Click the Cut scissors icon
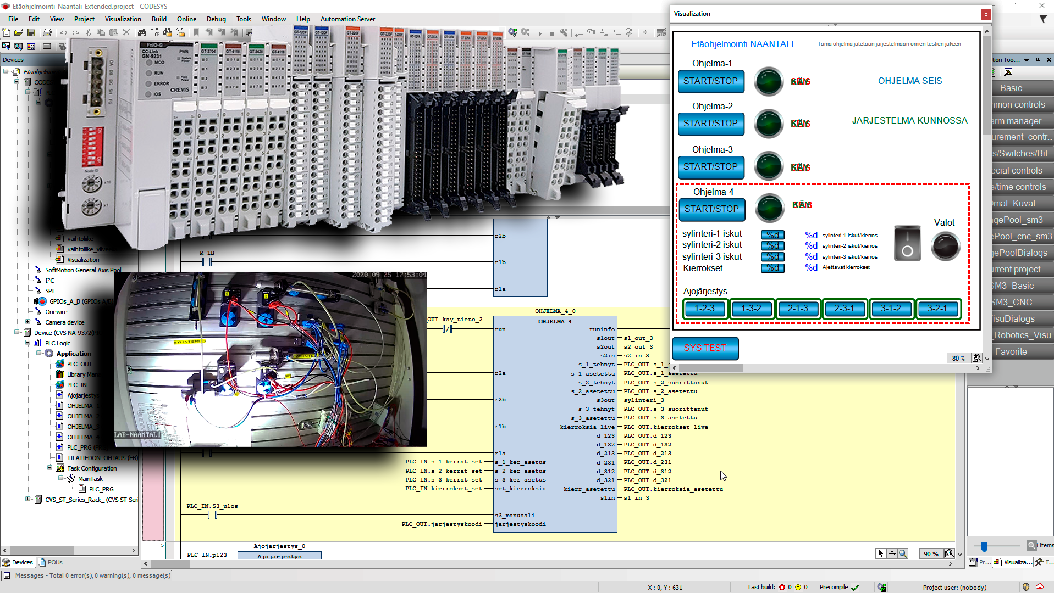1054x593 pixels. [x=88, y=33]
